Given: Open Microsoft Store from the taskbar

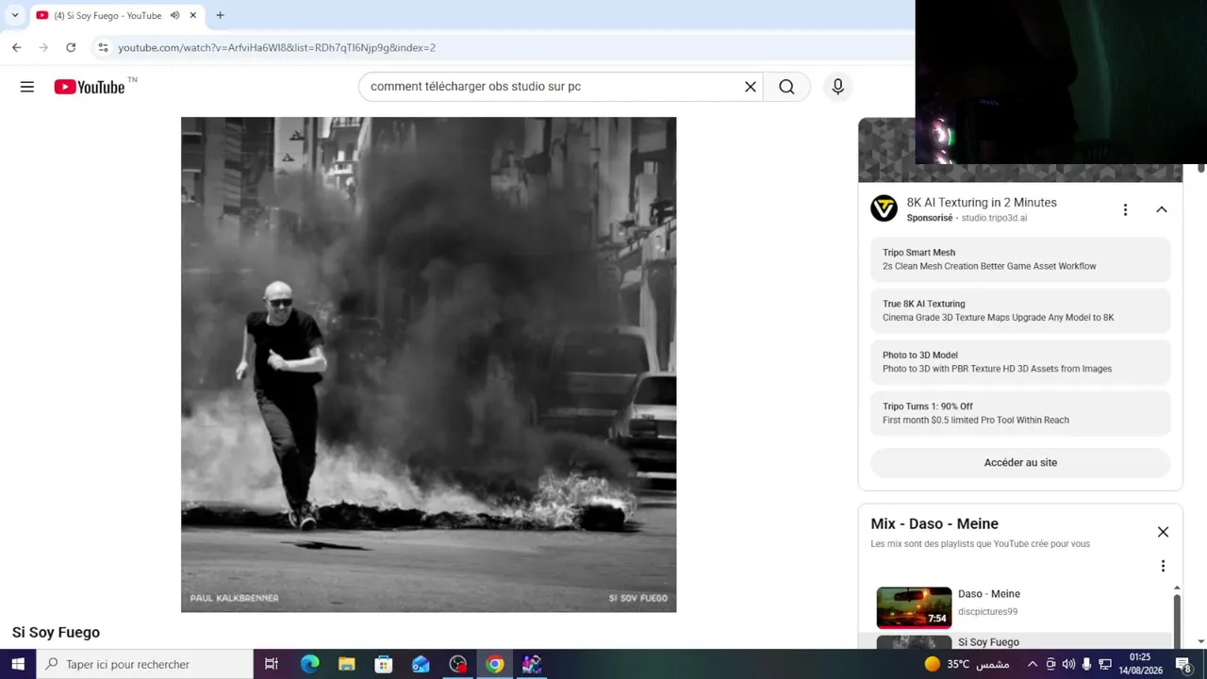Looking at the screenshot, I should [x=384, y=664].
